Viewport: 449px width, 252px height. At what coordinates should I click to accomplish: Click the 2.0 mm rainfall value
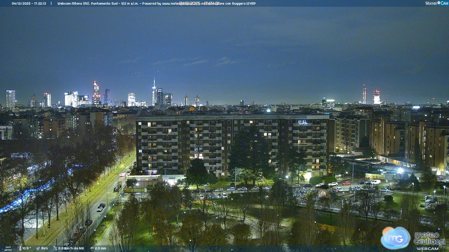point(100,248)
